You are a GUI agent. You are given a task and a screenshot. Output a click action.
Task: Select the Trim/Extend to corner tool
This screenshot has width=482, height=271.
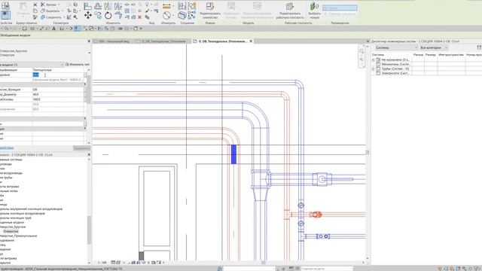point(118,15)
